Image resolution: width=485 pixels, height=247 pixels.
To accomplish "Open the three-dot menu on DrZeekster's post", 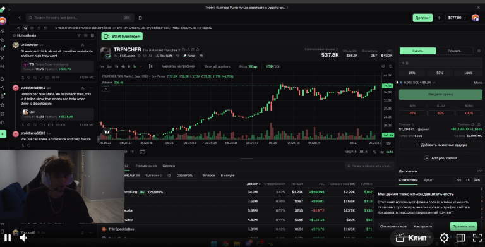I will pos(91,45).
